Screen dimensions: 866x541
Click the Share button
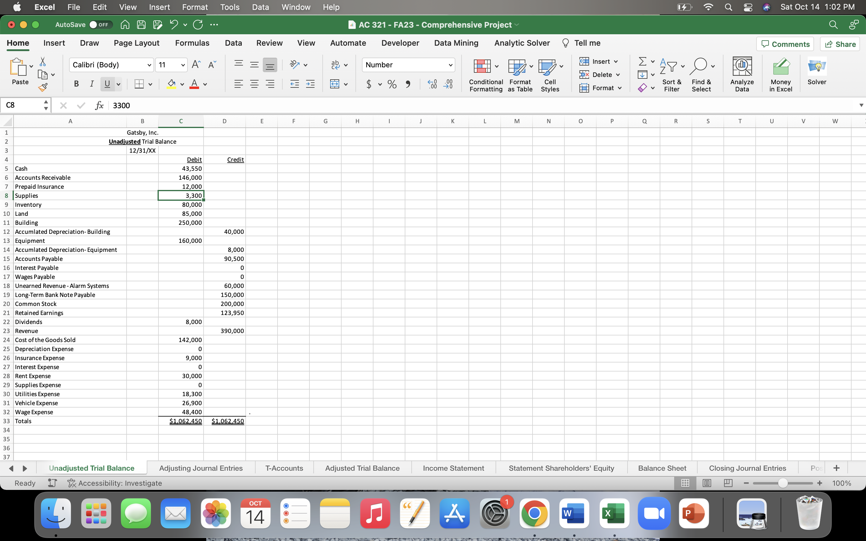click(x=840, y=44)
